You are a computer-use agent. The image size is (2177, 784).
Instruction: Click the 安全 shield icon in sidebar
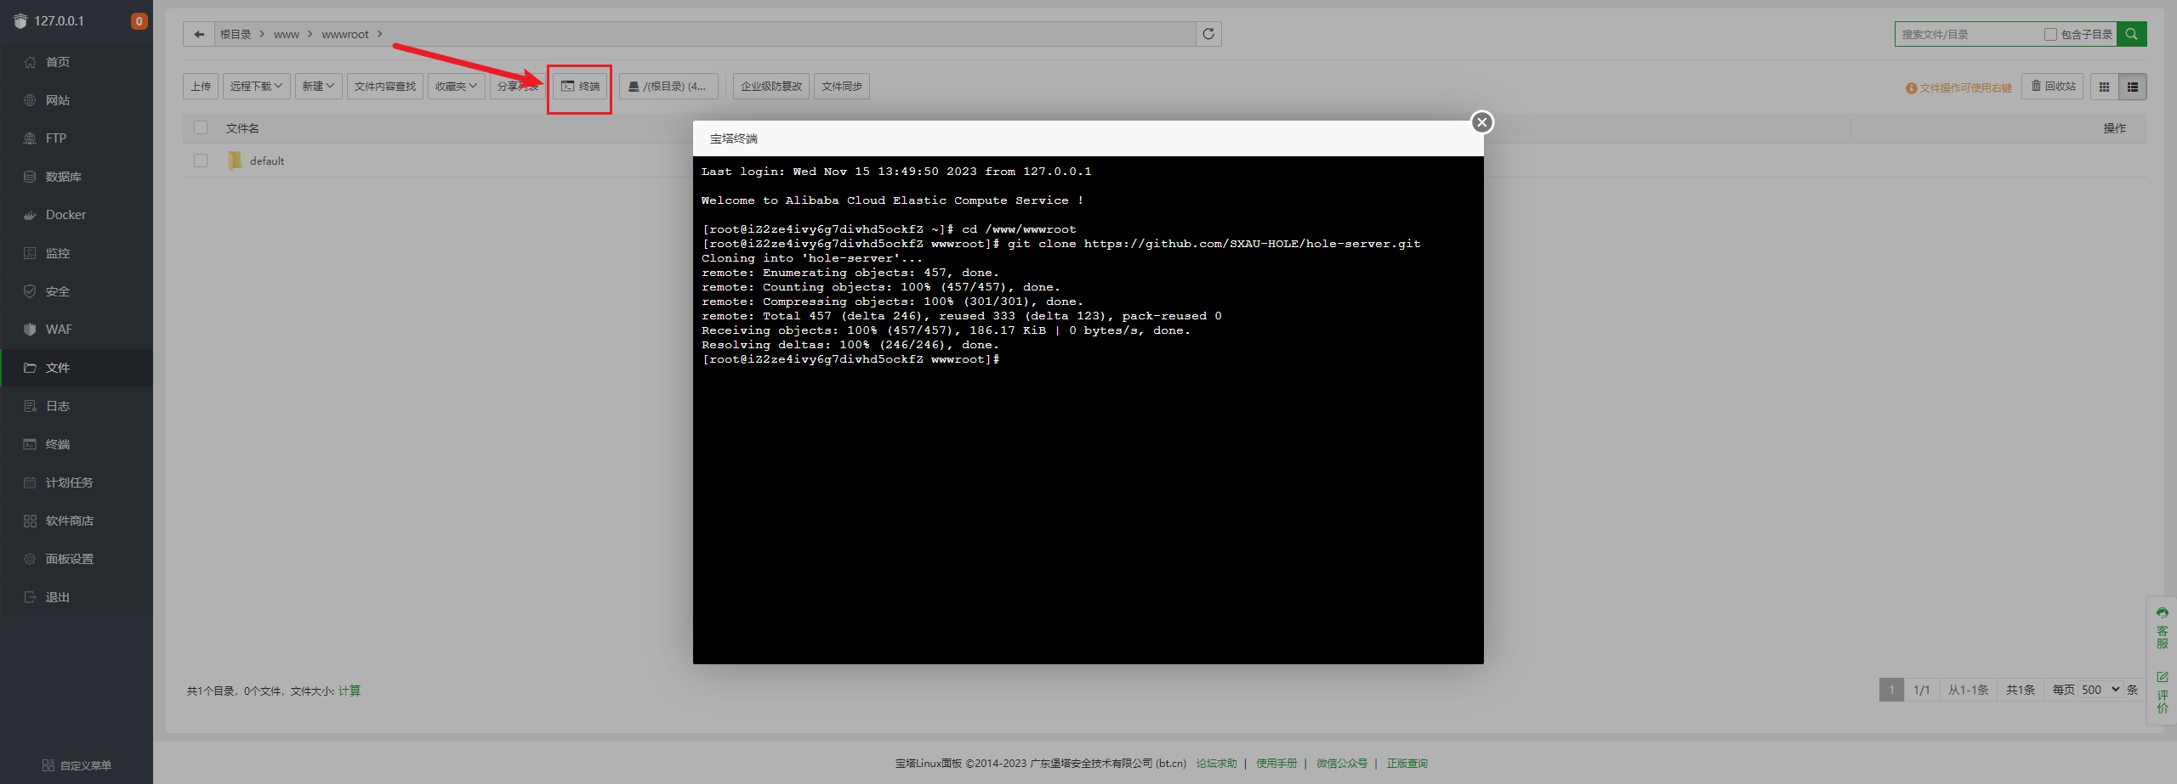pyautogui.click(x=30, y=291)
